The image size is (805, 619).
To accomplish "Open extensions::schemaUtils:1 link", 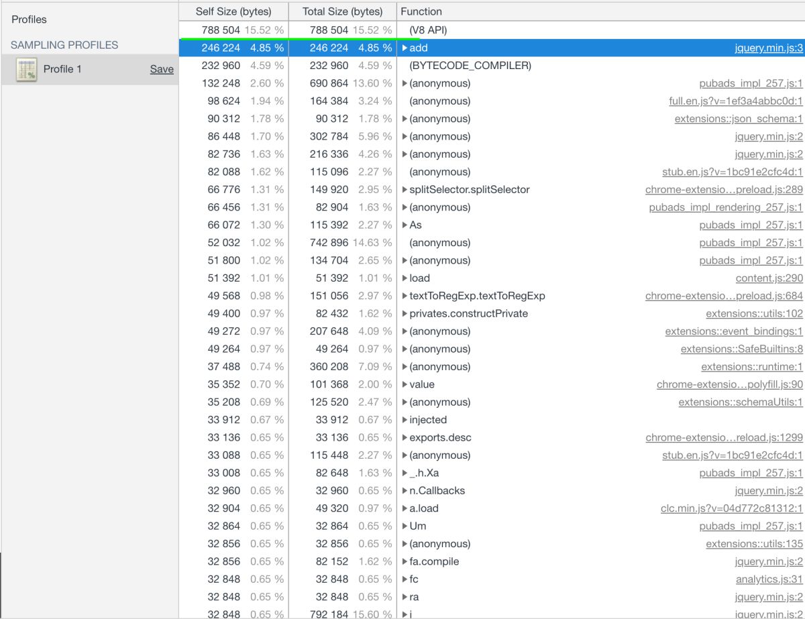I will pos(741,402).
